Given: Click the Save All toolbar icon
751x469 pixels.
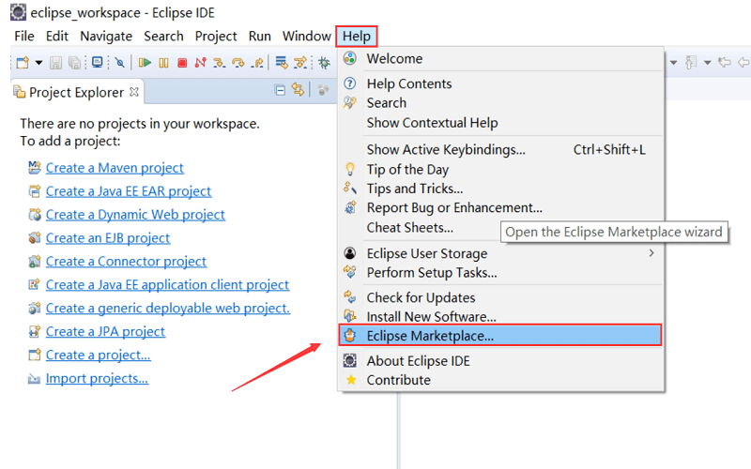Looking at the screenshot, I should 74,63.
